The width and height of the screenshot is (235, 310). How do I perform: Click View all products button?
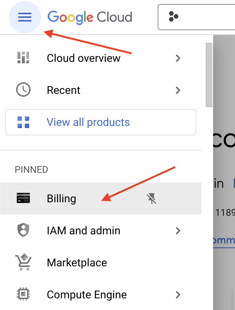point(101,122)
